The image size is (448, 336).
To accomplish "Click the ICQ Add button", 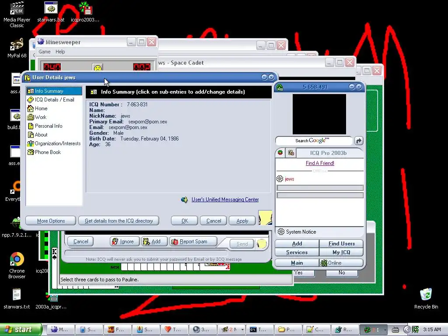I will (x=297, y=244).
